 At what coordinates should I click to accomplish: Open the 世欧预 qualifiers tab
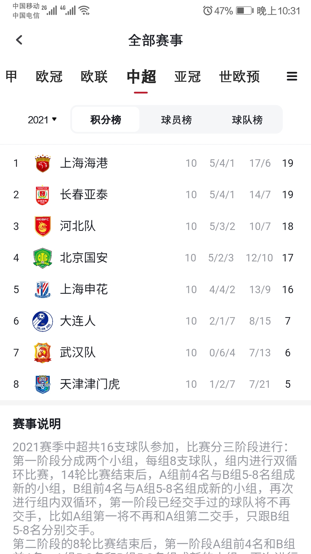(239, 77)
